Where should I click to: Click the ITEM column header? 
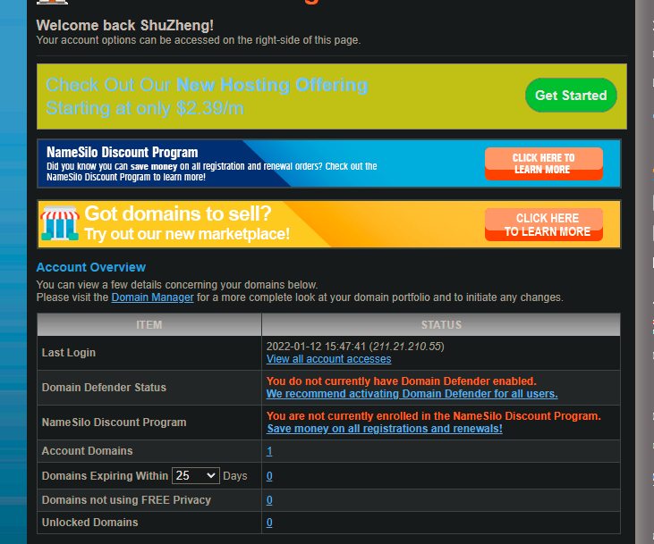(149, 325)
